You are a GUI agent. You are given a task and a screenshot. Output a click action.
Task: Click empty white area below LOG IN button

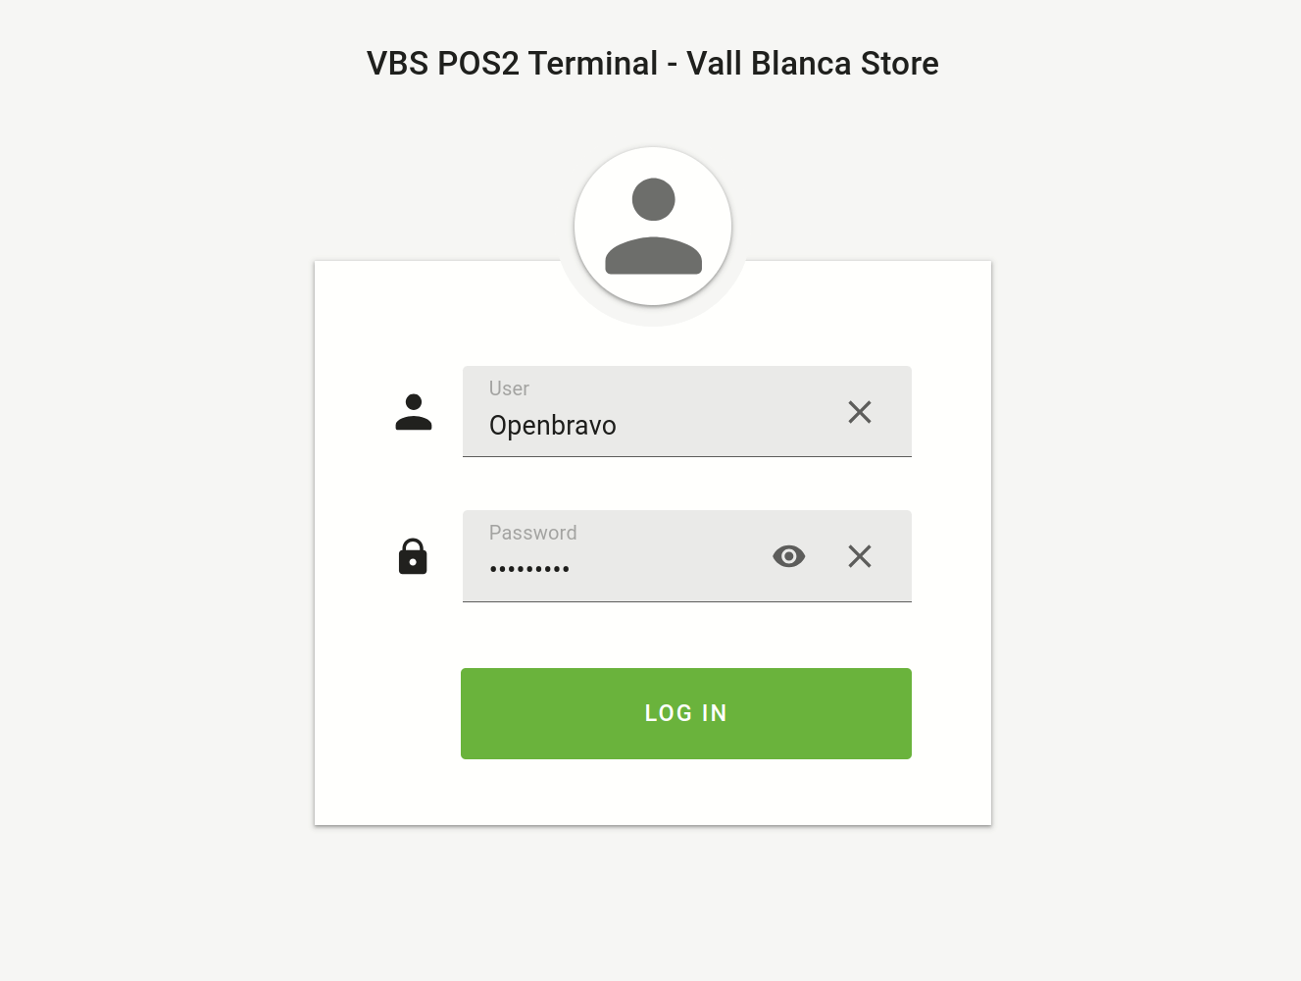[x=653, y=793]
